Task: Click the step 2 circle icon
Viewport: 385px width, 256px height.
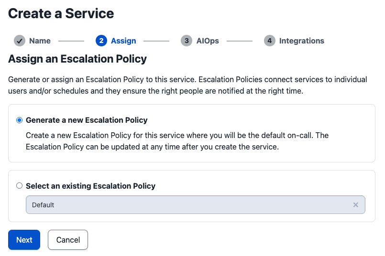Action: point(101,41)
